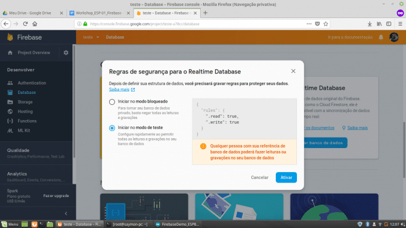Click the Pocket save icon

tap(317, 24)
